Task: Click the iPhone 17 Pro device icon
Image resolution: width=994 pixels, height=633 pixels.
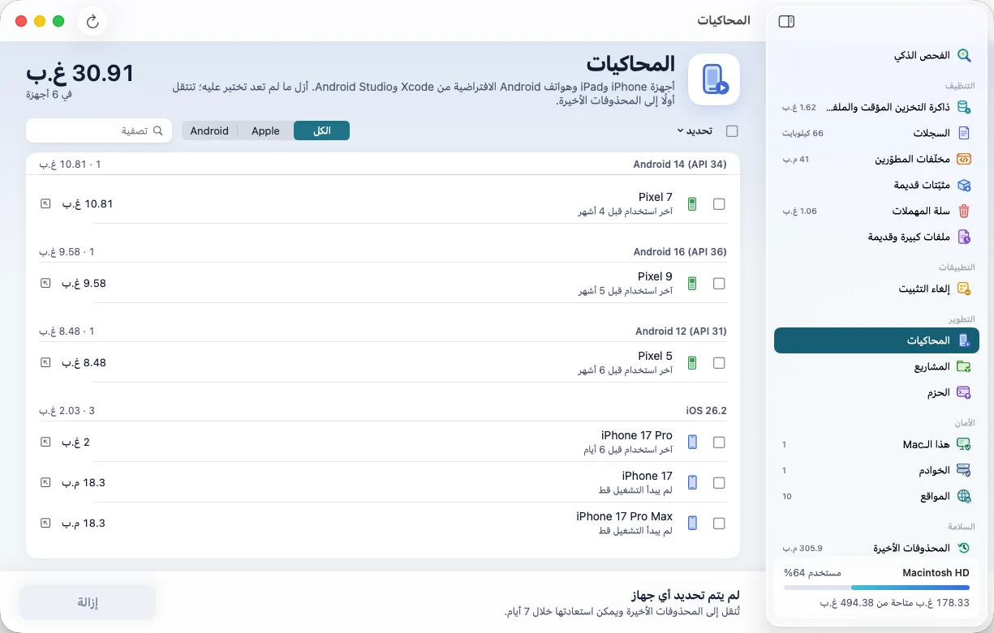Action: (692, 443)
